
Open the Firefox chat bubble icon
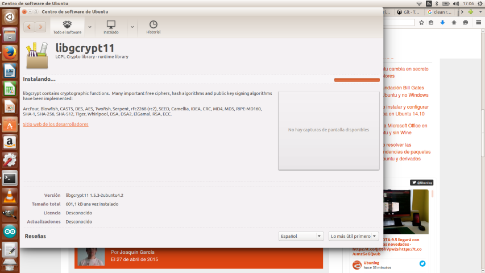tap(466, 23)
